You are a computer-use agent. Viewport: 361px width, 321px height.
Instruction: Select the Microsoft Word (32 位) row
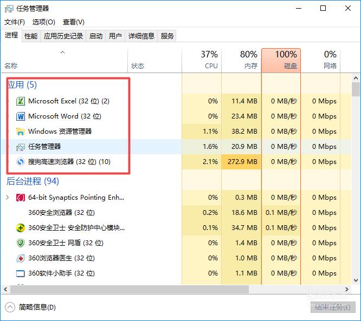[x=176, y=116]
